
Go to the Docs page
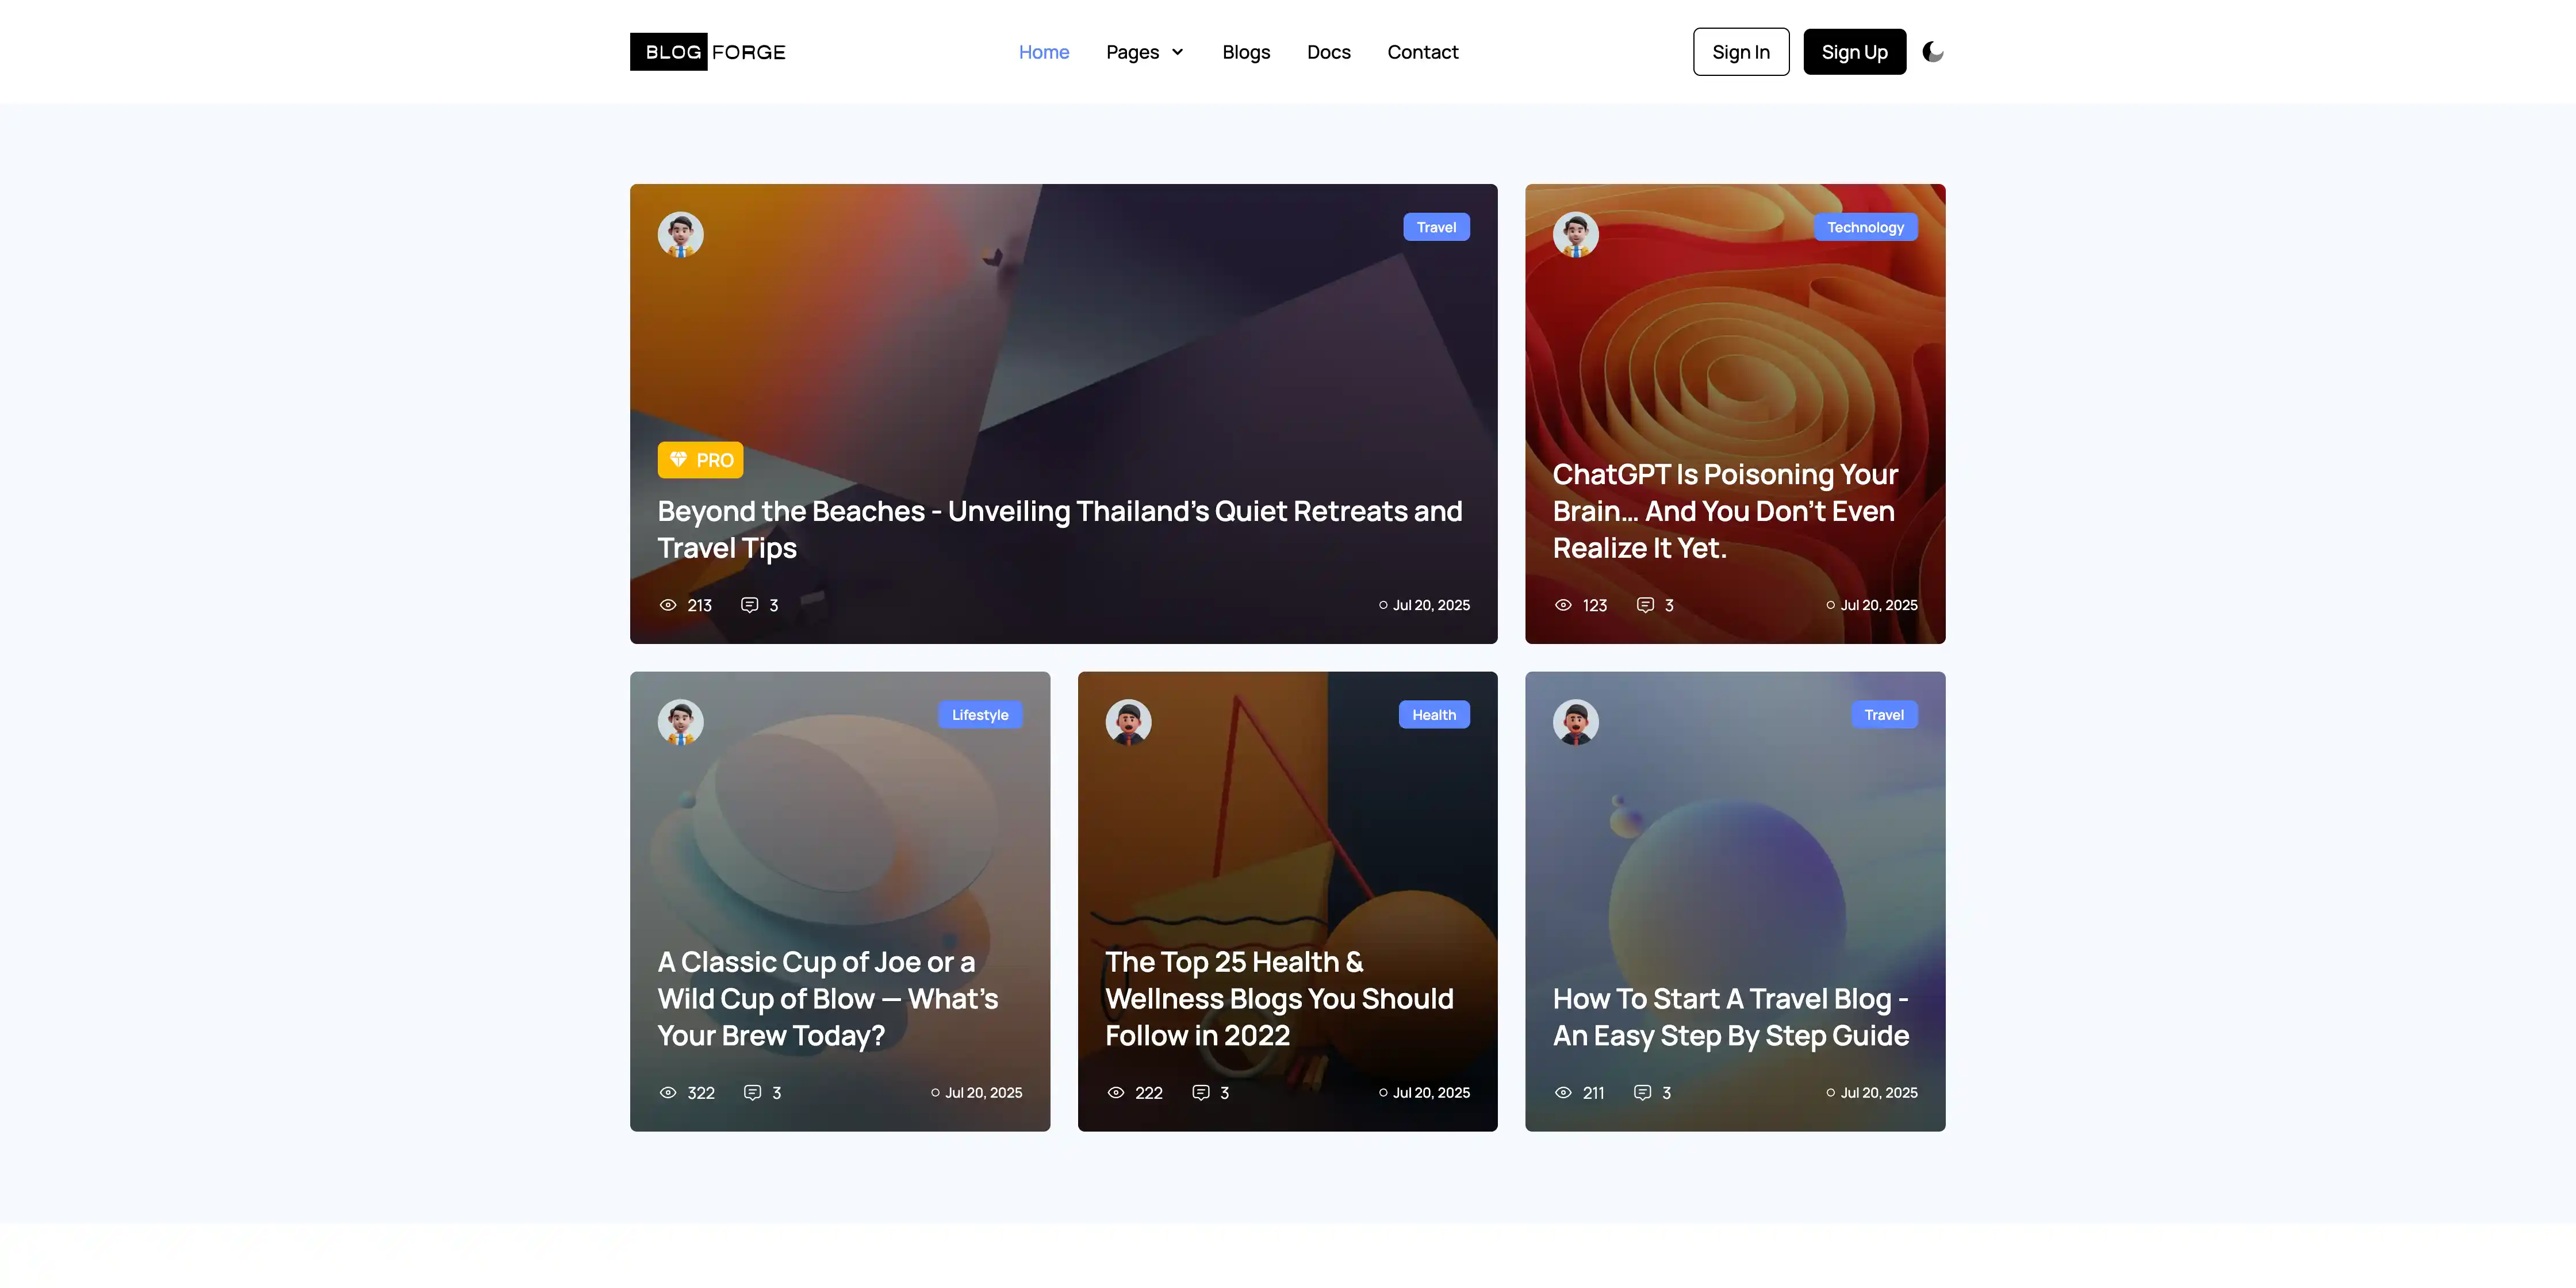coord(1328,52)
